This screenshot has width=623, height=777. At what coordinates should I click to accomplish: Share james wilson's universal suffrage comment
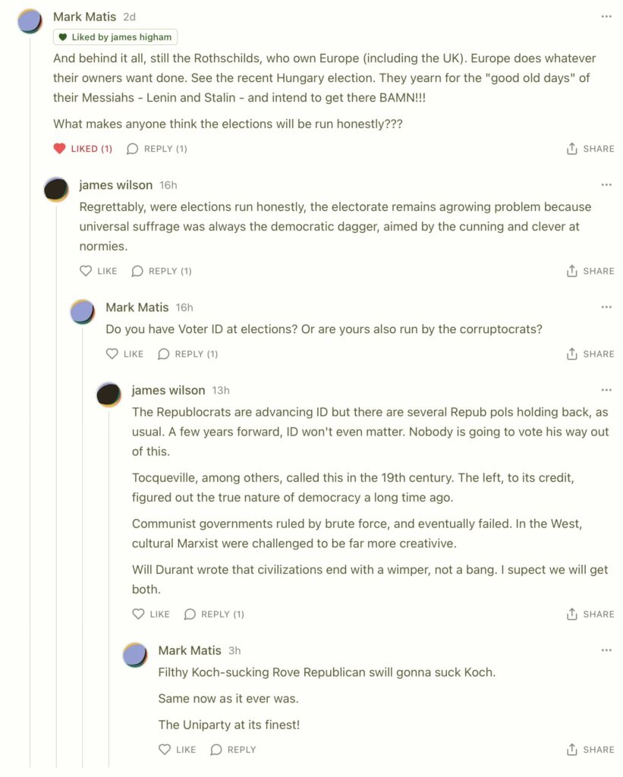coord(590,271)
